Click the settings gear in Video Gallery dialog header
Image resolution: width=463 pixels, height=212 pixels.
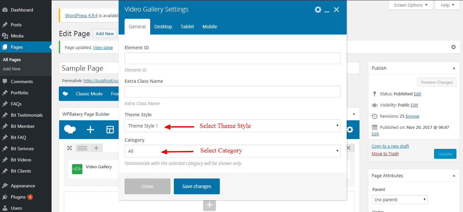point(318,10)
